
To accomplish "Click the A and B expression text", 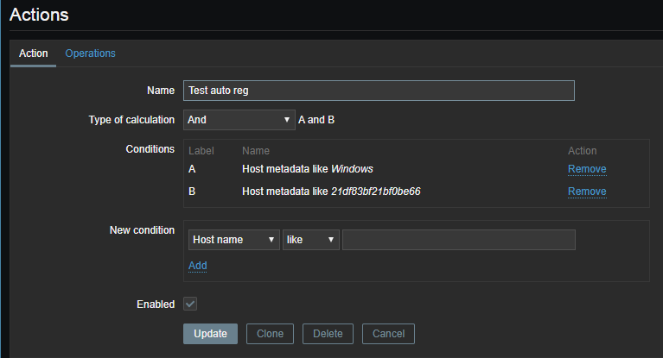I will tap(316, 120).
